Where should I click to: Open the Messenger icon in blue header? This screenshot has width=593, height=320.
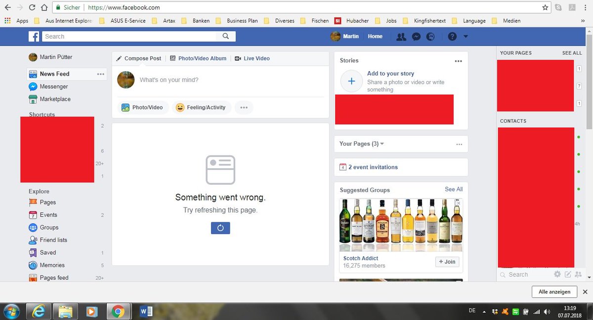[416, 37]
